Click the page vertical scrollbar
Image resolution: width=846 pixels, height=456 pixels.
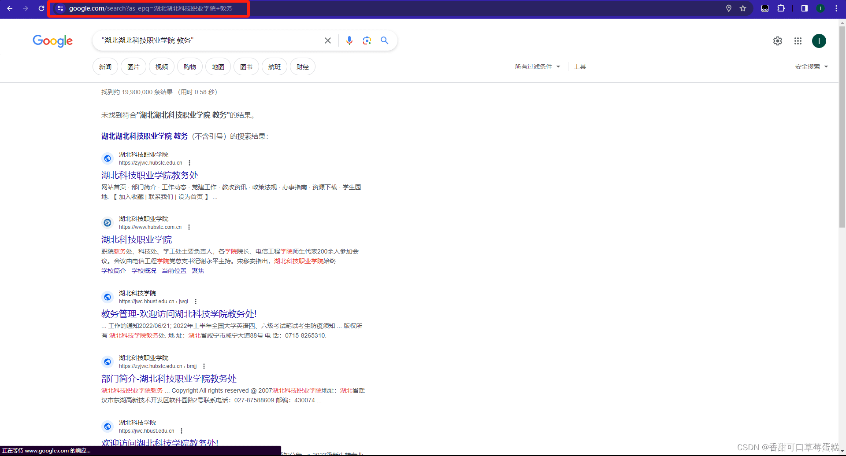coord(842,127)
